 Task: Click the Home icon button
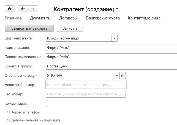(10, 9)
